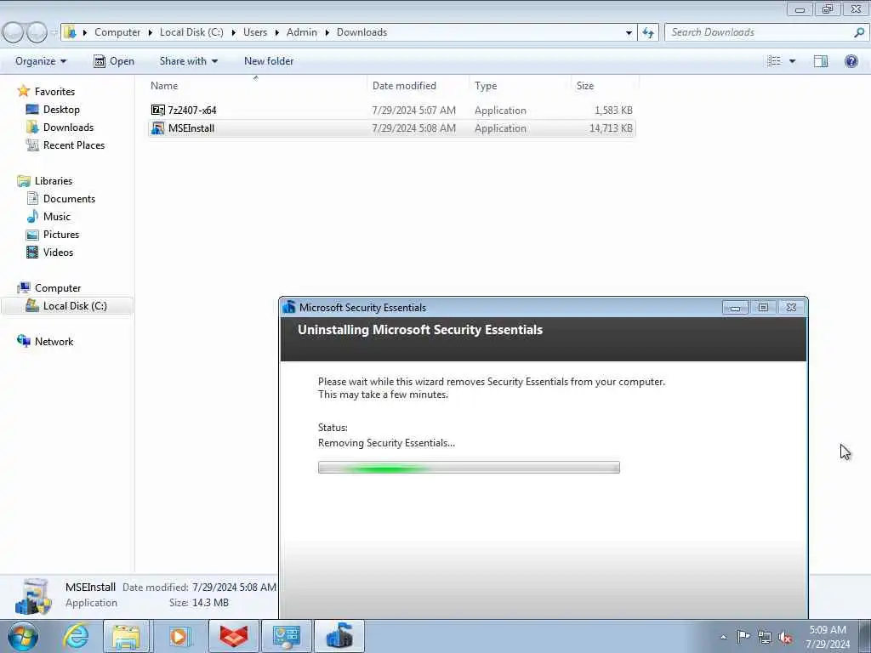The image size is (871, 653).
Task: Open the control panel taskbar icon
Action: pos(286,636)
